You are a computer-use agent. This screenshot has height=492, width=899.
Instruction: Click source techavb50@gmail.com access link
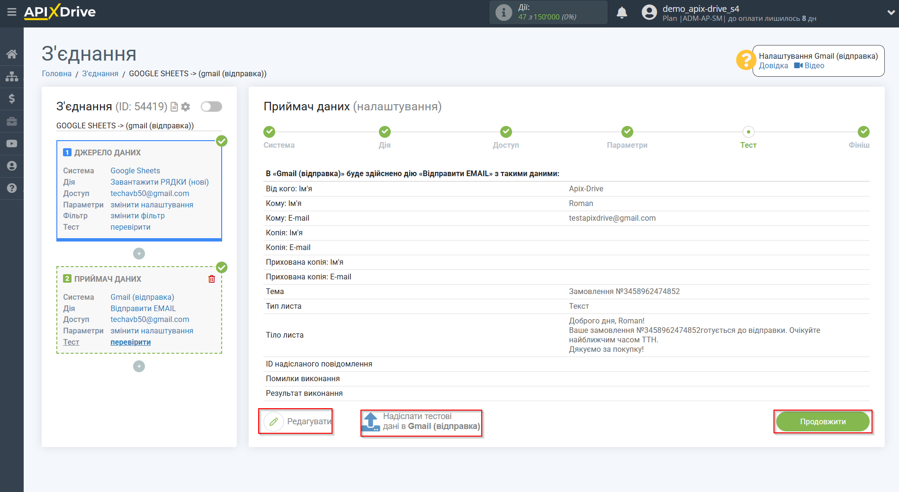coord(150,193)
